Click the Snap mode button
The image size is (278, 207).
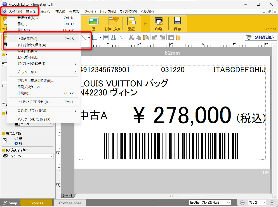(x=10, y=203)
